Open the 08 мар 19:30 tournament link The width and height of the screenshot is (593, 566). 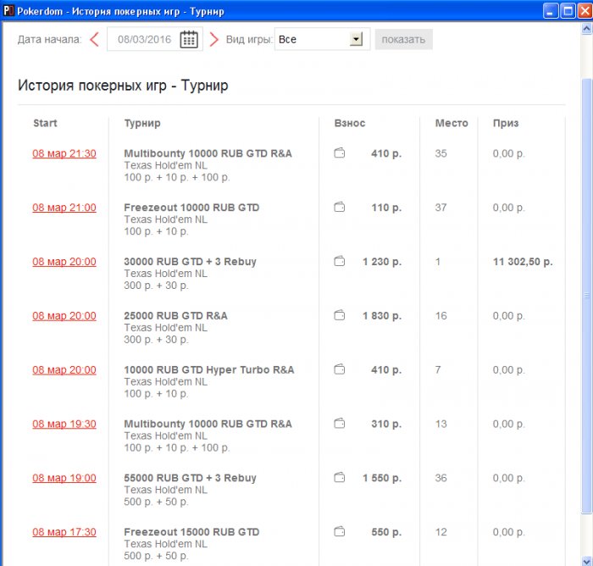[64, 424]
